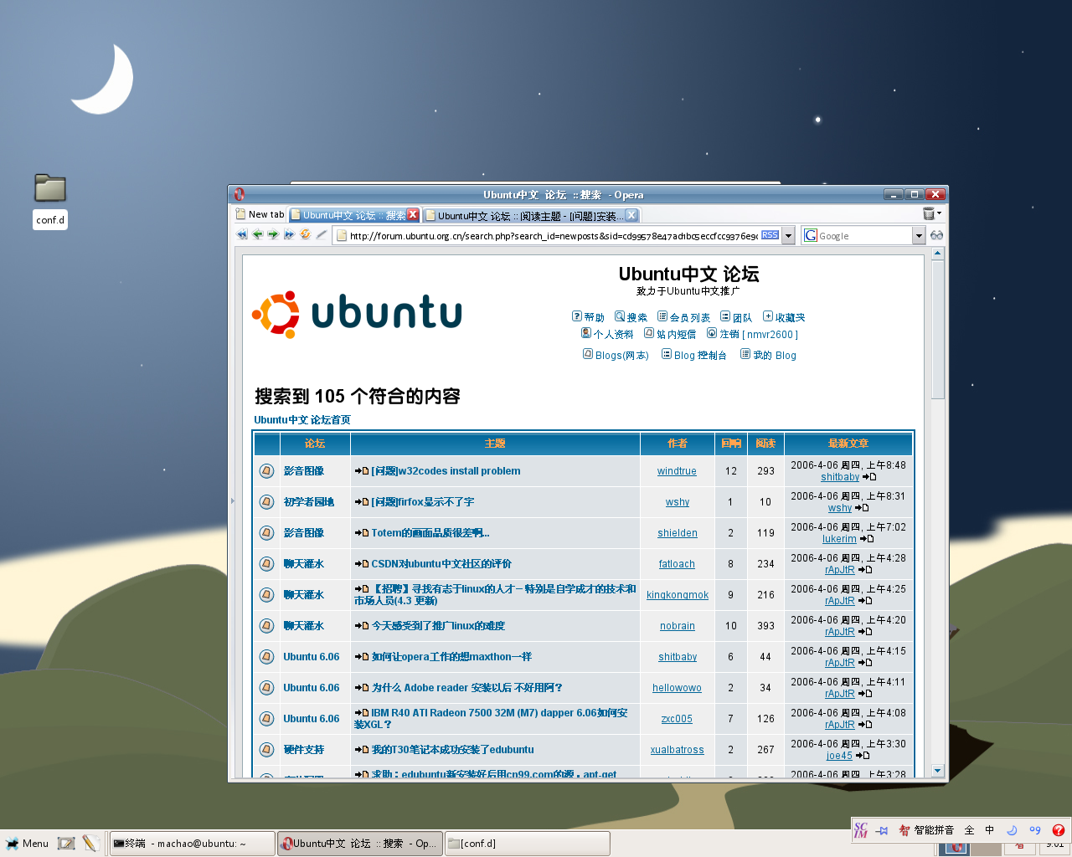Click the Rewind navigation icon in Opera
Viewport: 1072px width, 857px height.
(242, 235)
